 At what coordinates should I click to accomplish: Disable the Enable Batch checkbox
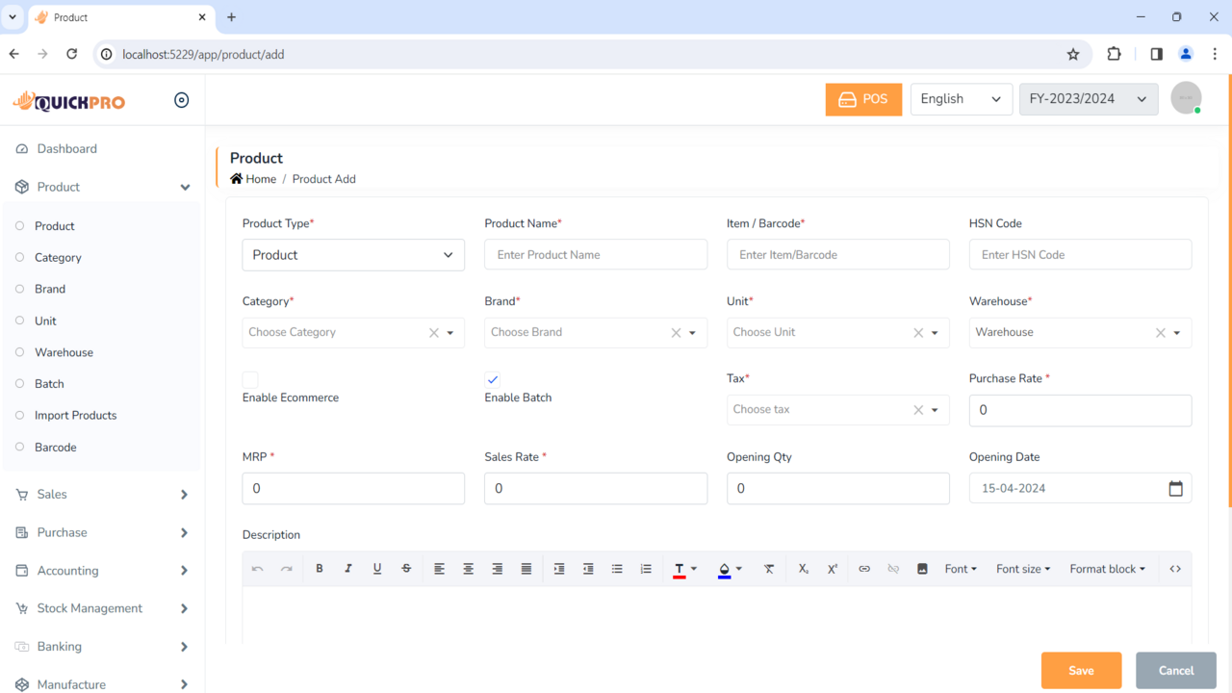(493, 379)
